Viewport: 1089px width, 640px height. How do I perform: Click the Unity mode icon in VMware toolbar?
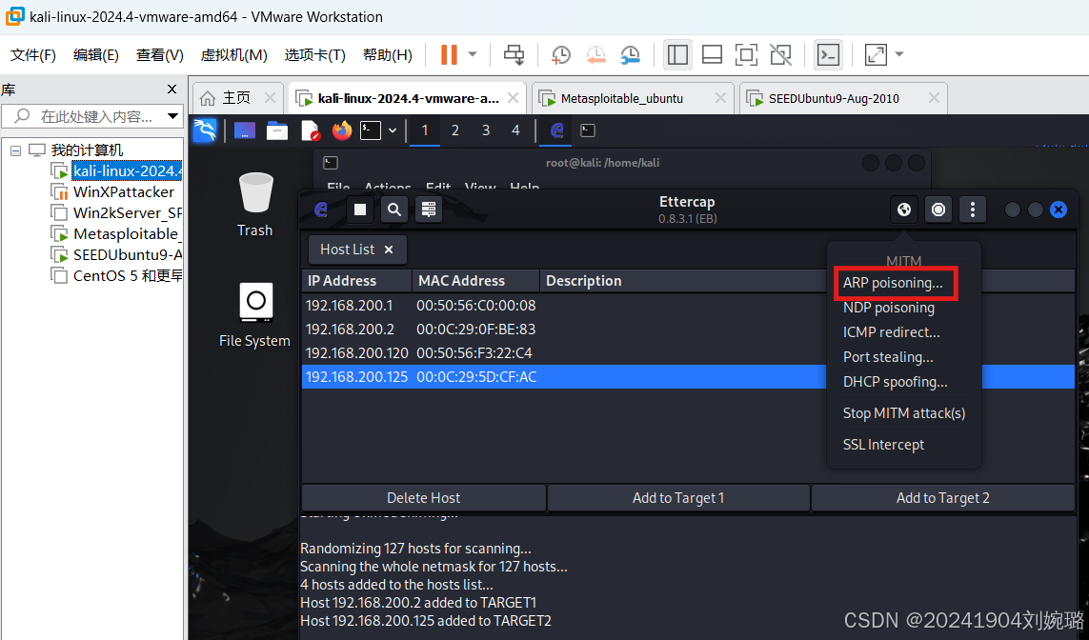[780, 54]
